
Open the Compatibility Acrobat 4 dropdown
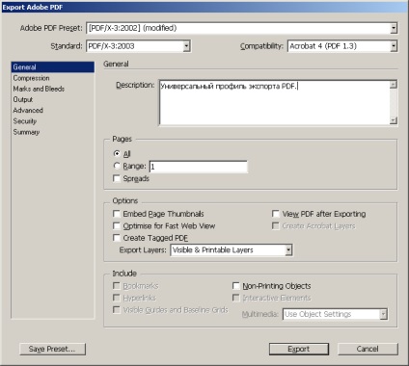point(342,46)
